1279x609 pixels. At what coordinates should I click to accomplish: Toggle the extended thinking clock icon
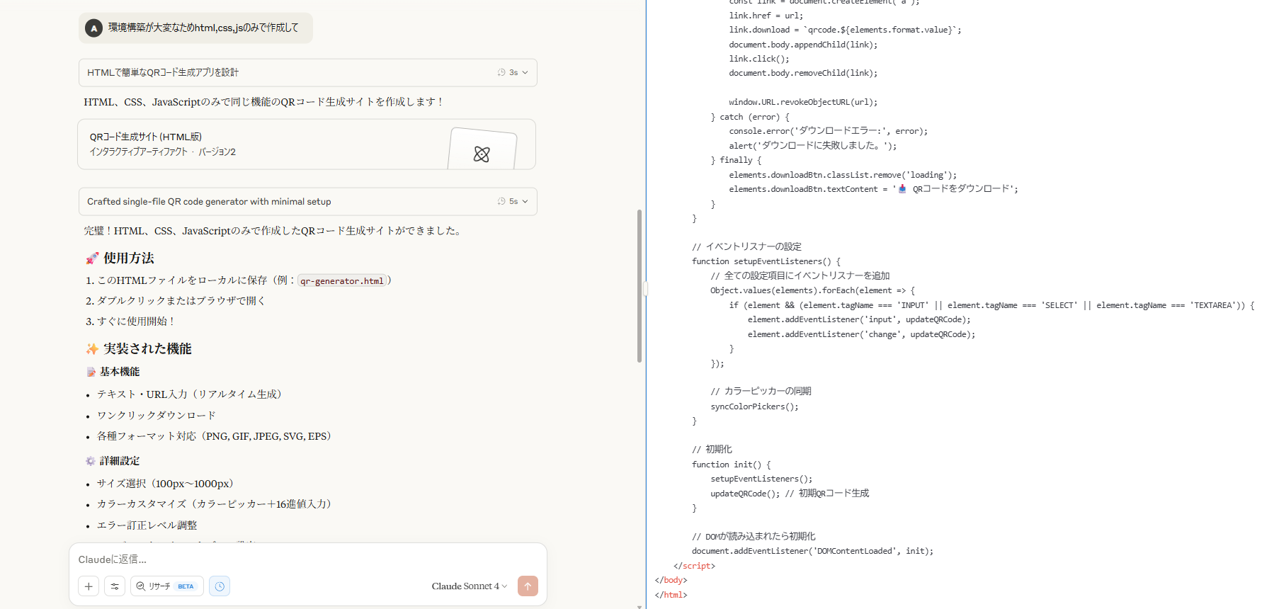(220, 586)
